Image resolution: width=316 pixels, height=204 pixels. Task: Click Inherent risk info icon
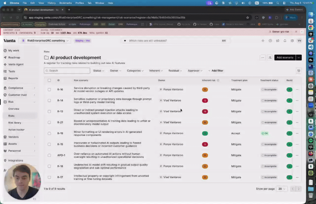coord(218,80)
